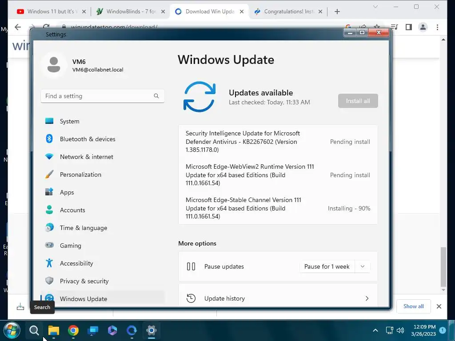Close the Chrome downloads bar
This screenshot has width=455, height=341.
(x=439, y=306)
